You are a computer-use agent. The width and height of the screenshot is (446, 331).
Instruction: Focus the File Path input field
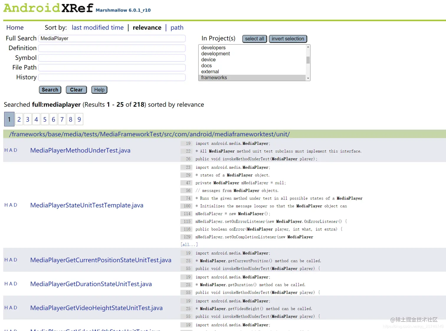(x=112, y=68)
